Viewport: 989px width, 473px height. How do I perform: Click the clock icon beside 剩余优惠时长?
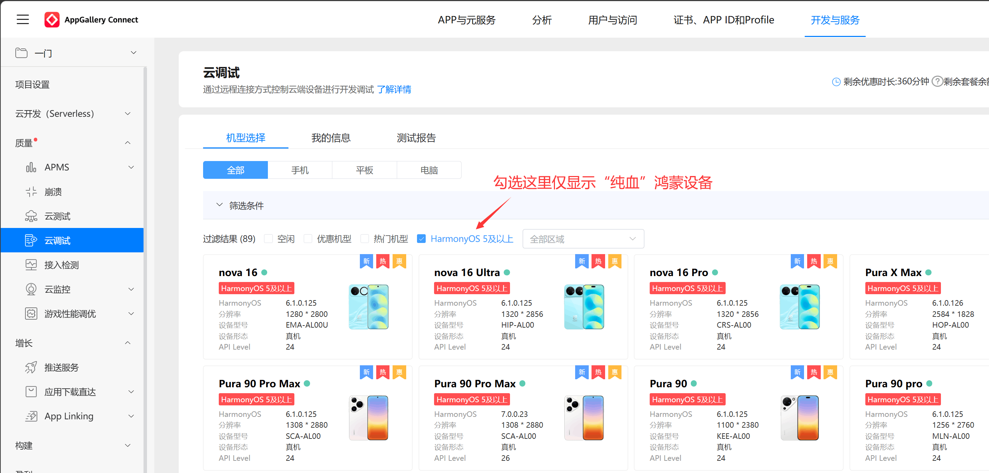pyautogui.click(x=836, y=82)
